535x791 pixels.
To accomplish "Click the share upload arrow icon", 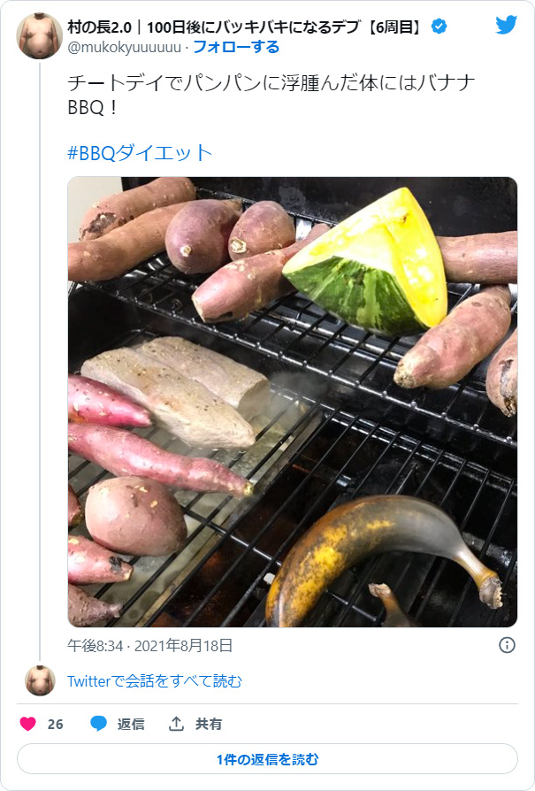I will click(x=176, y=724).
